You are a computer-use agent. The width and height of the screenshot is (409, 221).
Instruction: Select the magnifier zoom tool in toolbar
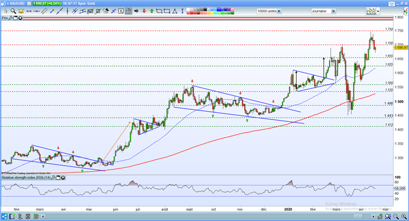(x=13, y=11)
